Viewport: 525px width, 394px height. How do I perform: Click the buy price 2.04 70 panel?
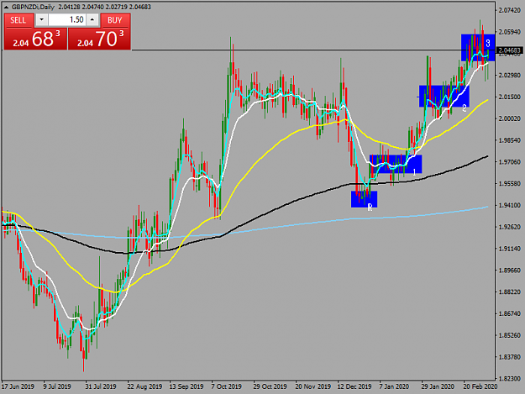point(99,39)
